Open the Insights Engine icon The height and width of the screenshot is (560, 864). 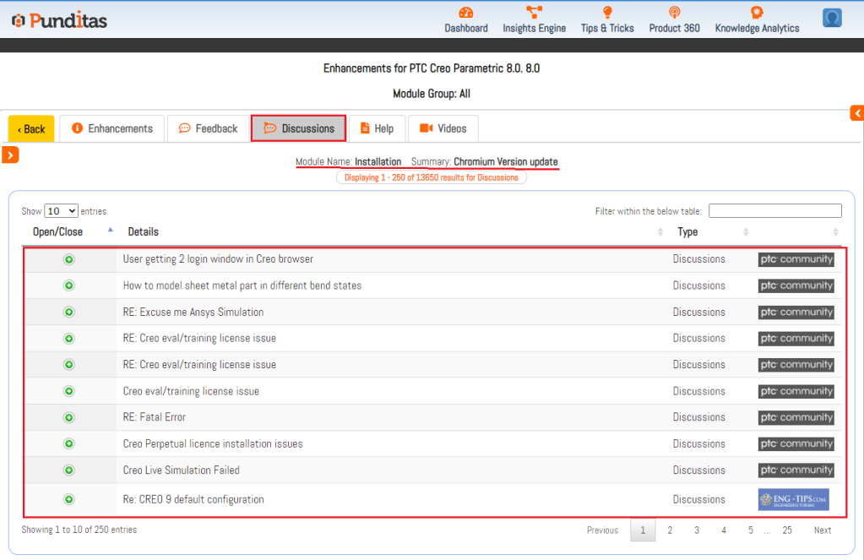coord(534,13)
